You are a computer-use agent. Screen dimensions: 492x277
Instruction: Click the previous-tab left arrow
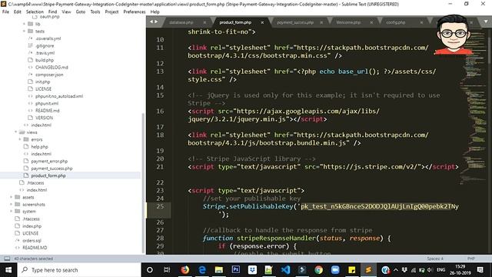(x=151, y=22)
